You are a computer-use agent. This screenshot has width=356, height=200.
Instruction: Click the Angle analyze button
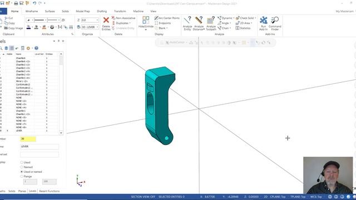point(224,23)
